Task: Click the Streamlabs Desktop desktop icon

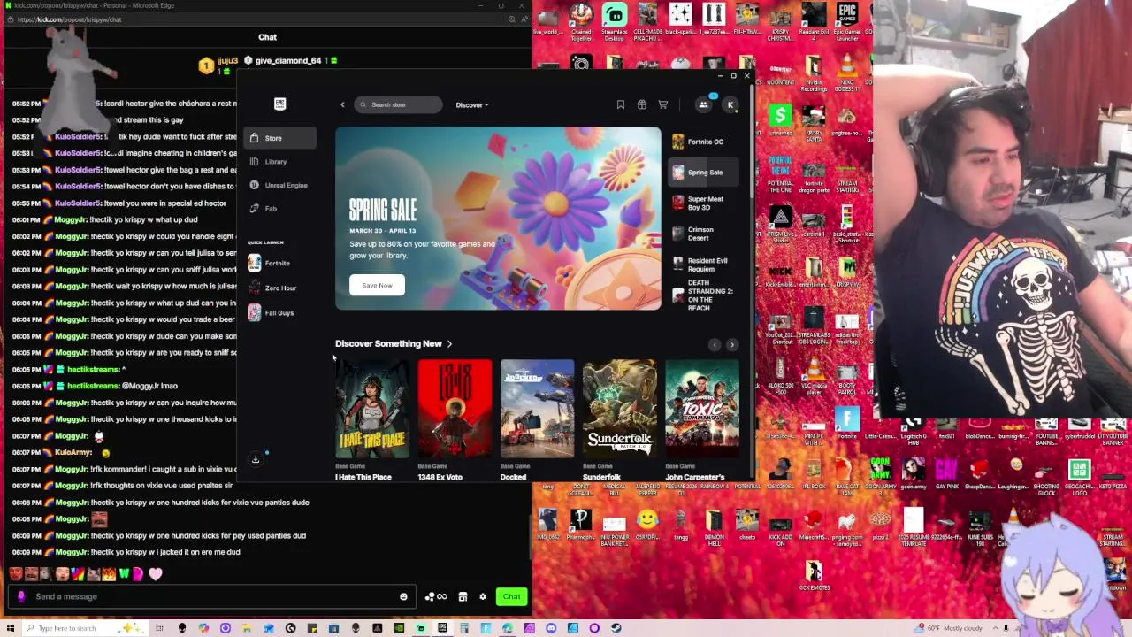Action: tap(614, 22)
